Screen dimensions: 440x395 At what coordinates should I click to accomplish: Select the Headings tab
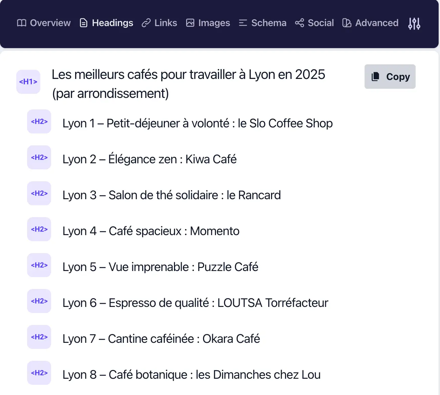[x=106, y=23]
